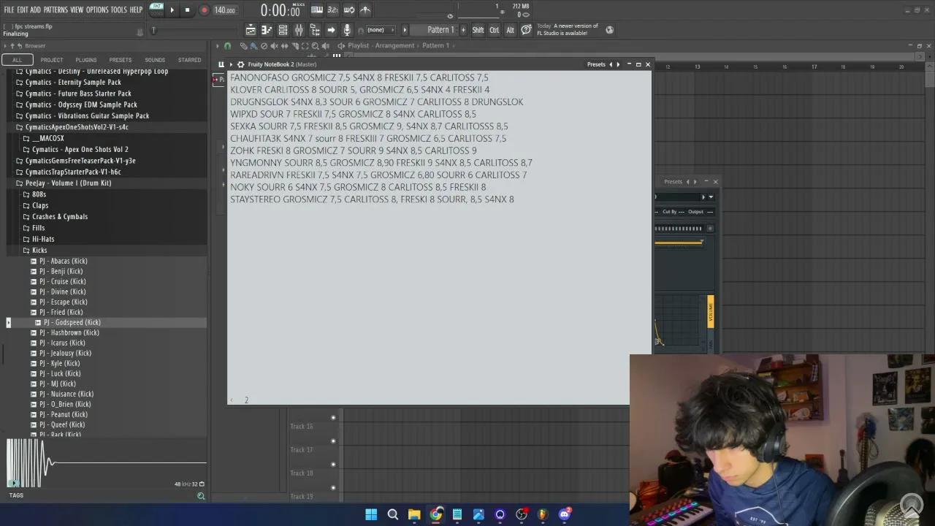Stop playback with the stop button
935x526 pixels.
coord(187,10)
